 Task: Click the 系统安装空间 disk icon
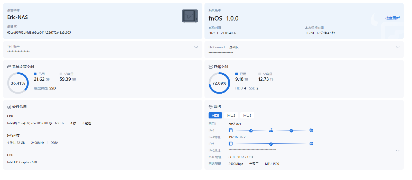(9, 67)
